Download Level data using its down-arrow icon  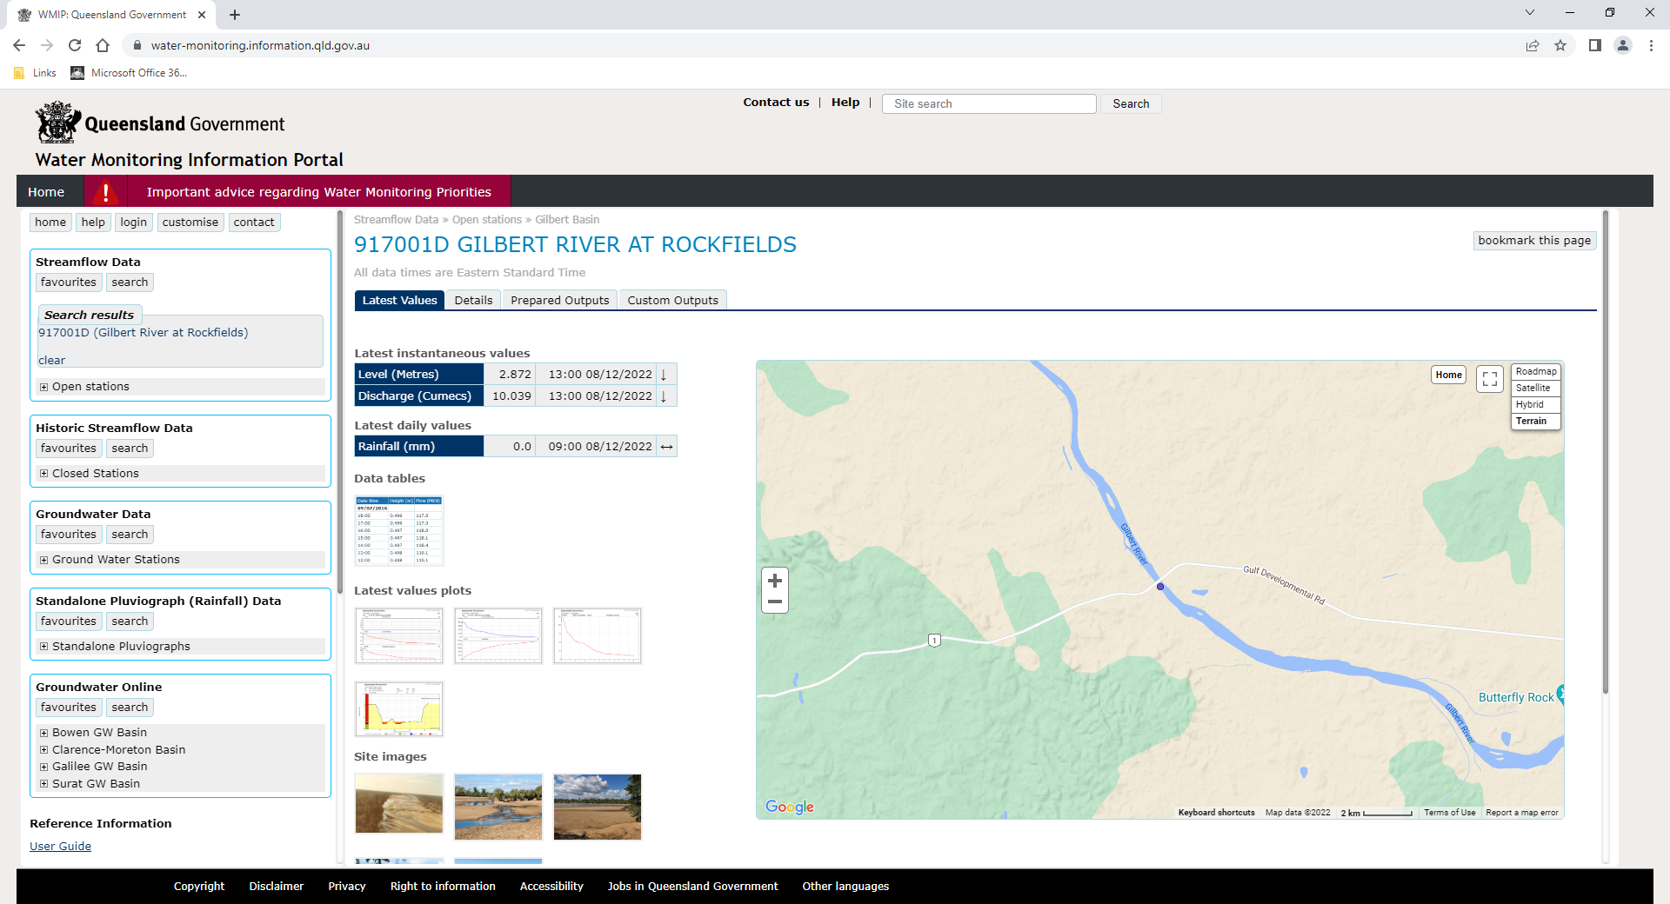tap(665, 374)
